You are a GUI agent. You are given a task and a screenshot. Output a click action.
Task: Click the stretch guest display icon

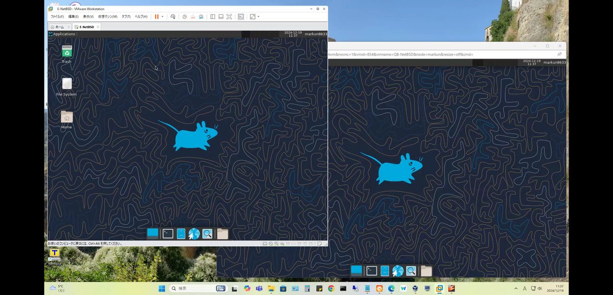(252, 16)
